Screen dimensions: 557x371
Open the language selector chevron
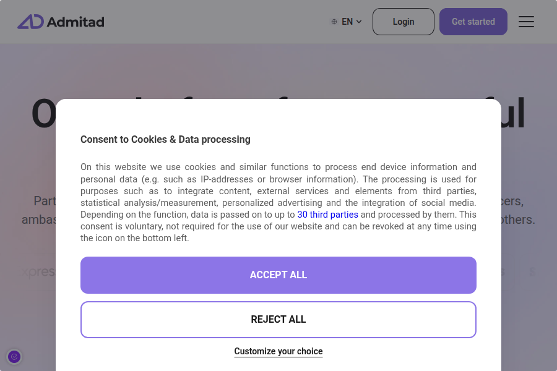click(x=359, y=21)
